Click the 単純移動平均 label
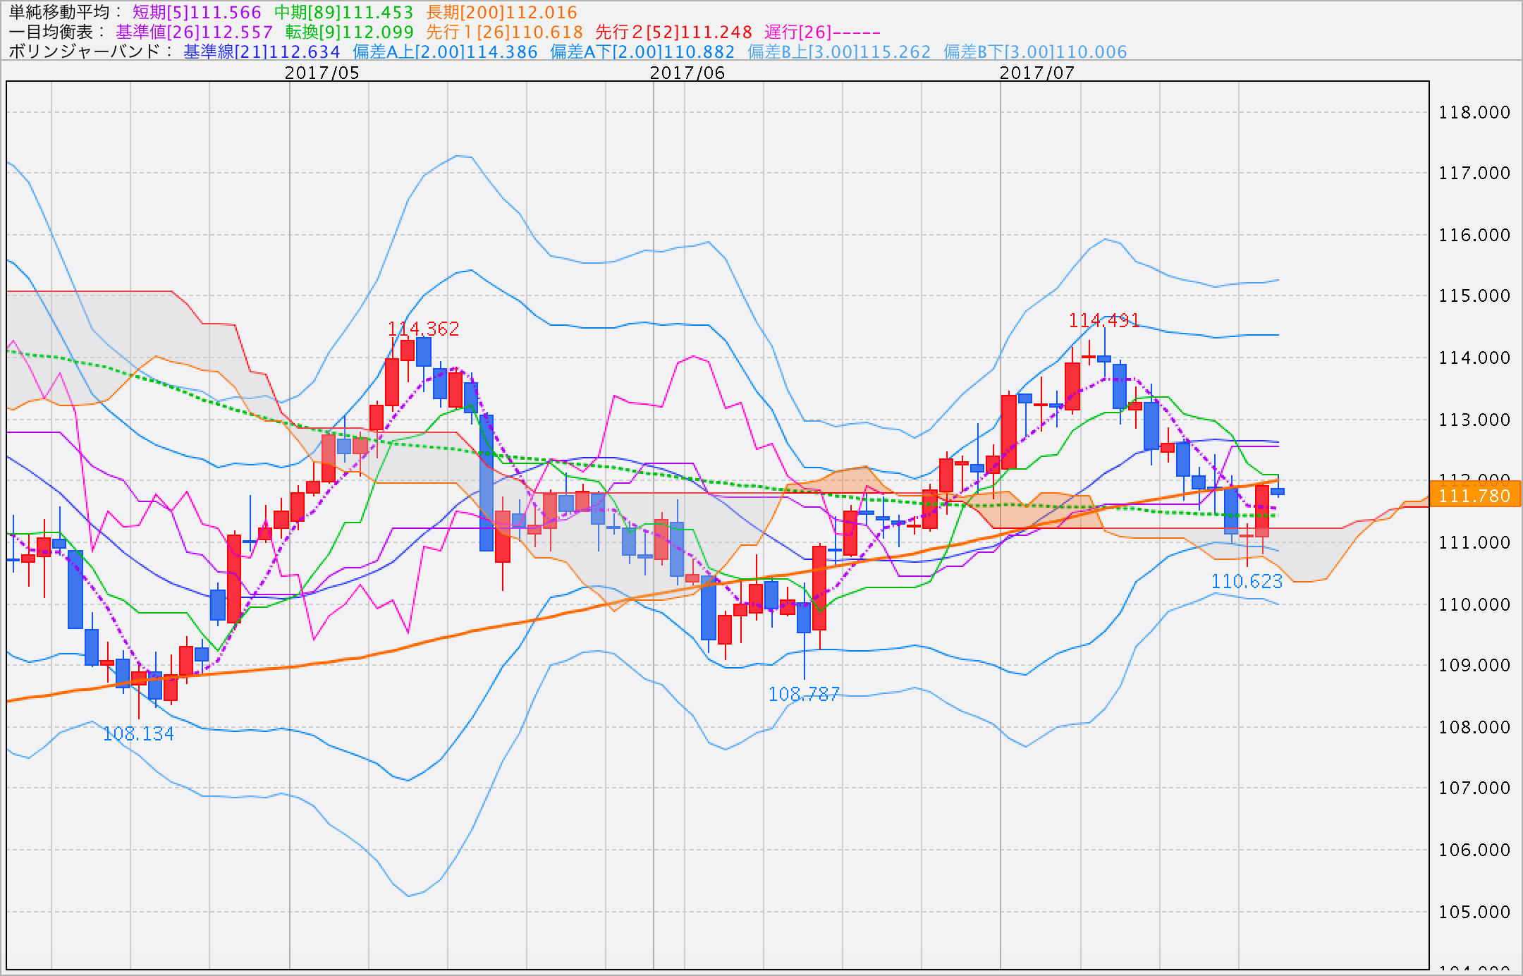1523x976 pixels. tap(64, 12)
